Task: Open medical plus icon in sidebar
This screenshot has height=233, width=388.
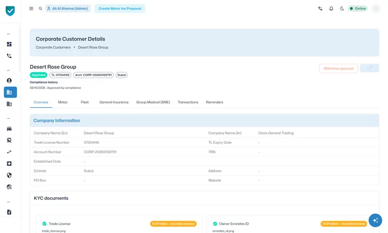Action: coord(9,164)
